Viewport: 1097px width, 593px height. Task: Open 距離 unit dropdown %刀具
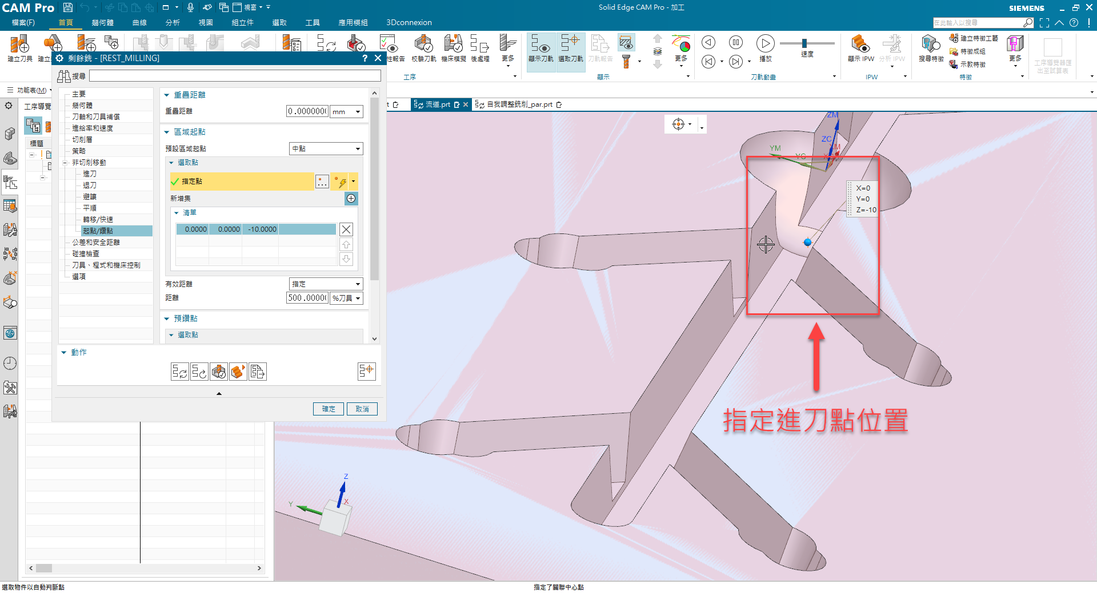tap(346, 298)
